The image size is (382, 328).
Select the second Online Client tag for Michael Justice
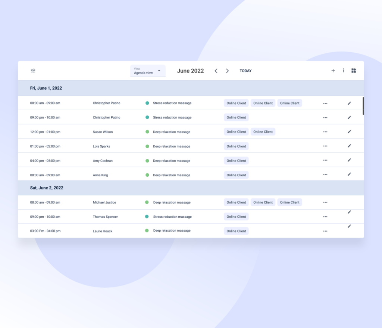click(x=263, y=202)
